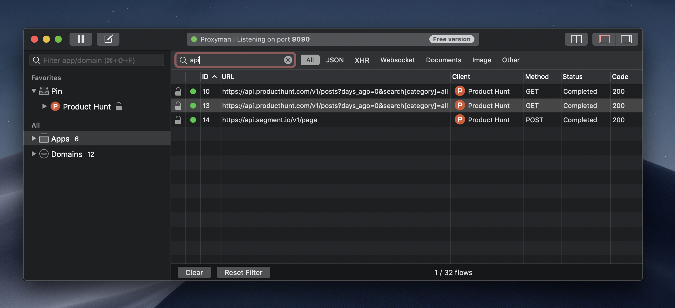Viewport: 675px width, 308px height.
Task: Expand the Domains group
Action: point(34,154)
